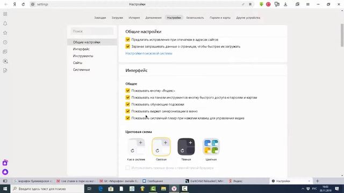Close the Настройки browser tab

pos(309,181)
